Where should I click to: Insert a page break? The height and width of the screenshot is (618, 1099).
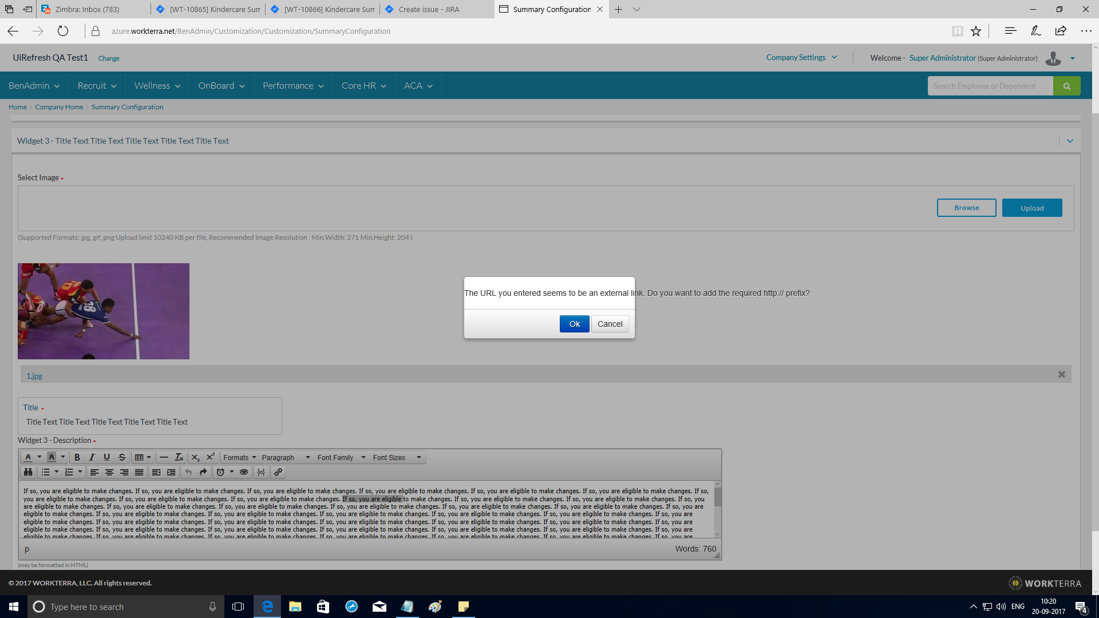[262, 472]
